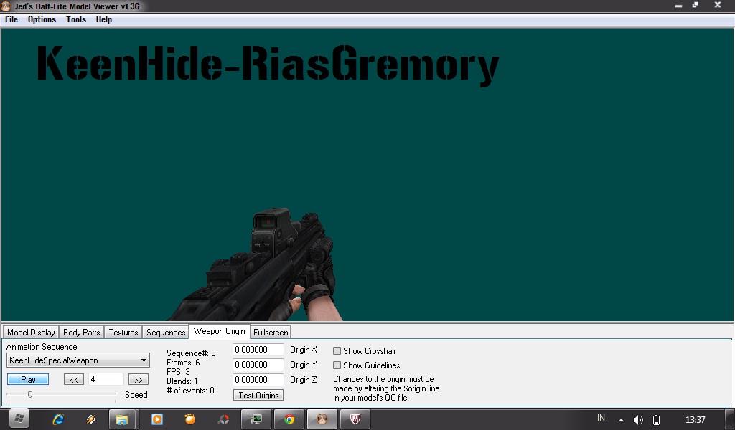The height and width of the screenshot is (430, 735).
Task: Close the Model Viewer window
Action: 718,5
